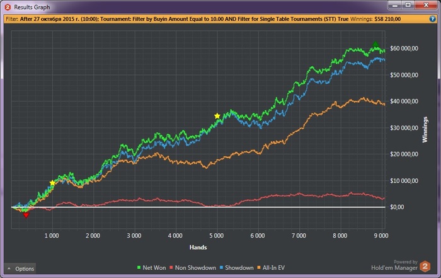Screen dimensions: 441x278
Task: Click the yellow star marker near 5 000 hands
Action: pyautogui.click(x=217, y=116)
